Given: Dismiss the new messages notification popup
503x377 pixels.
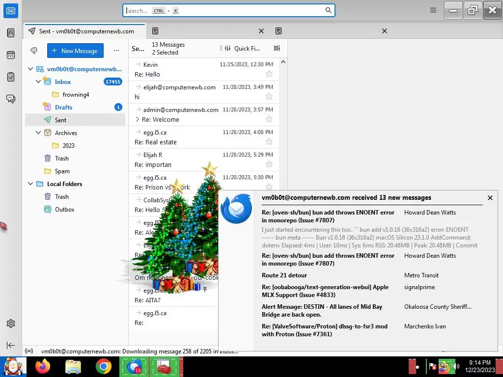Looking at the screenshot, I should coord(490,198).
